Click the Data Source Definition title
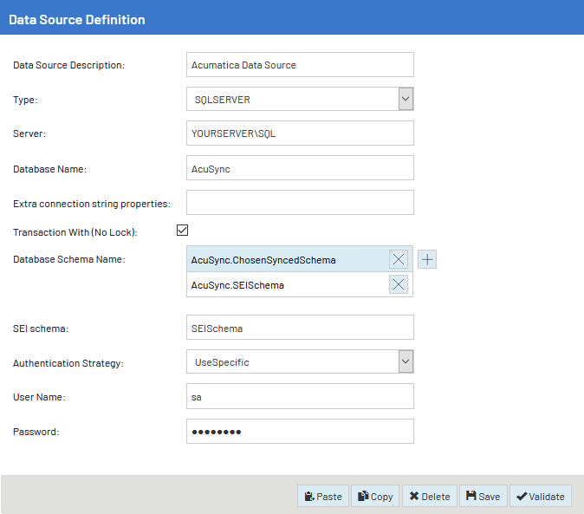This screenshot has width=584, height=514. [x=77, y=20]
